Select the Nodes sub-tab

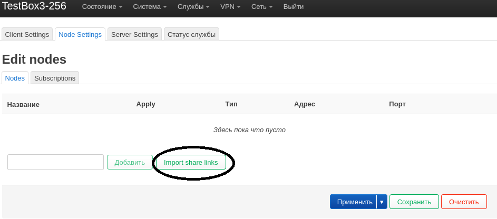point(15,78)
